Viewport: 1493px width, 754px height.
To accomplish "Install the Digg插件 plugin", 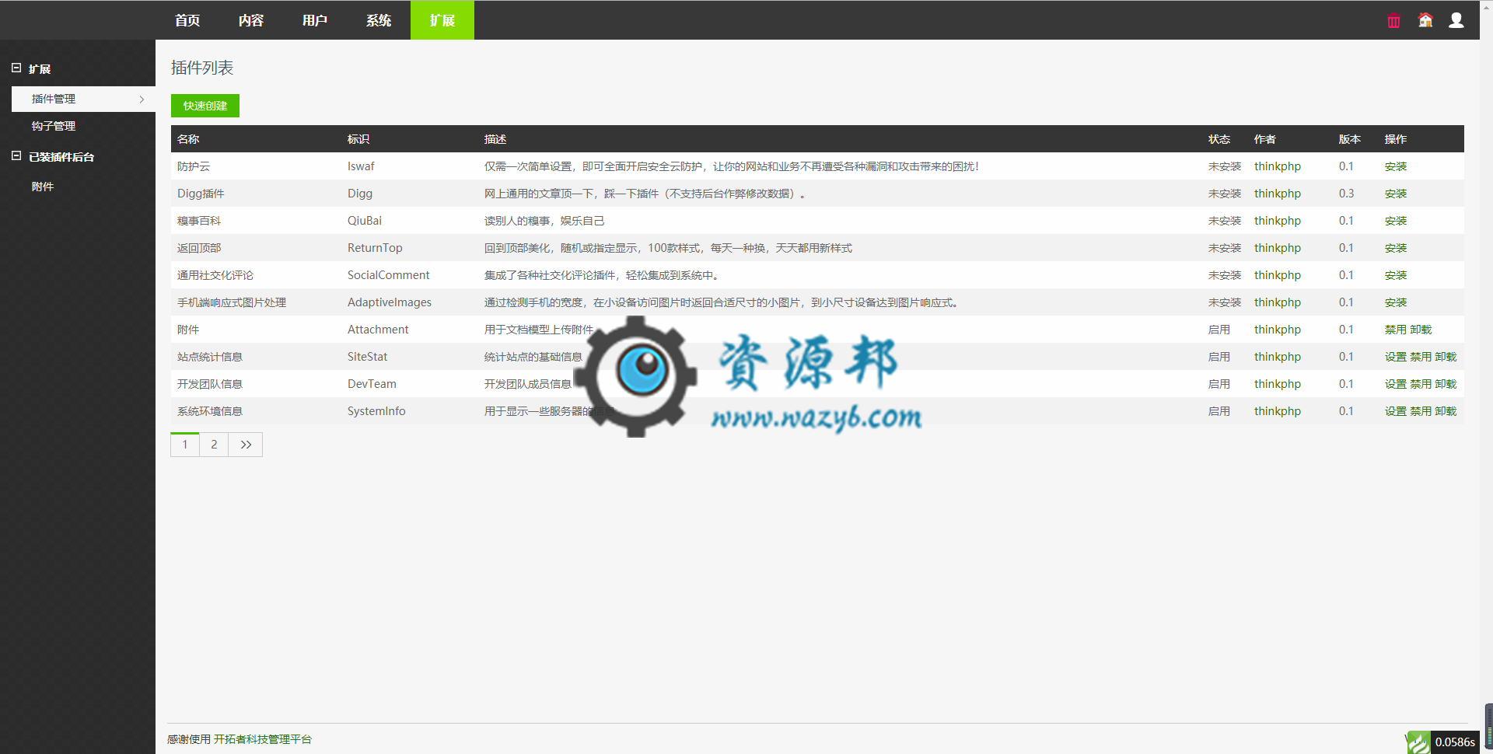I will (x=1396, y=194).
